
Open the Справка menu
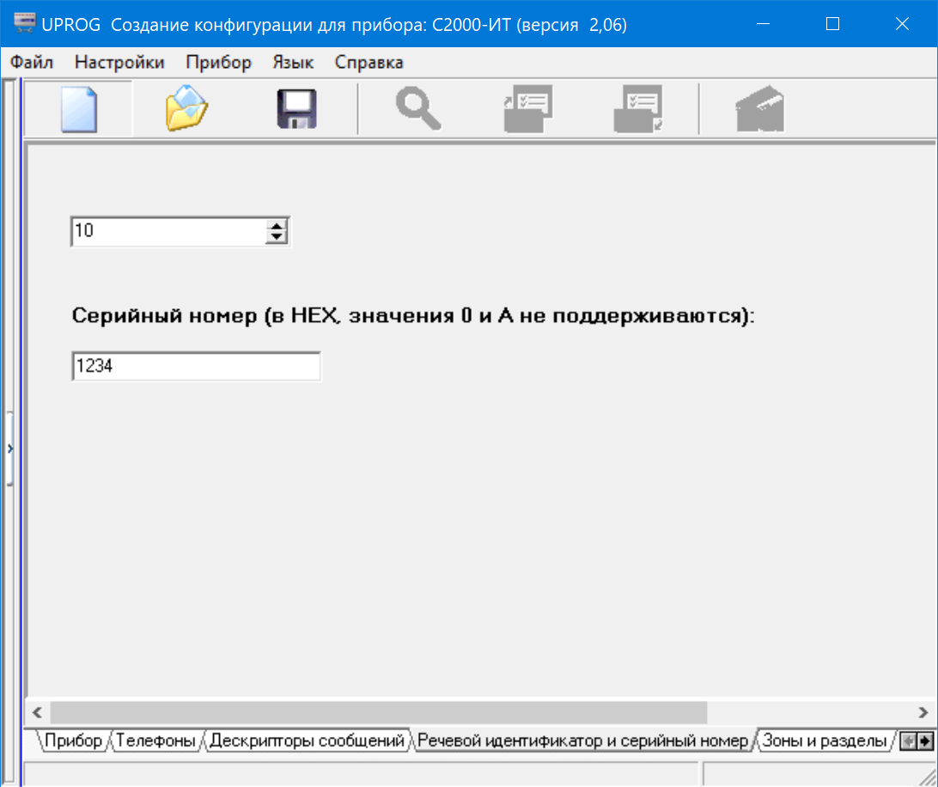369,62
